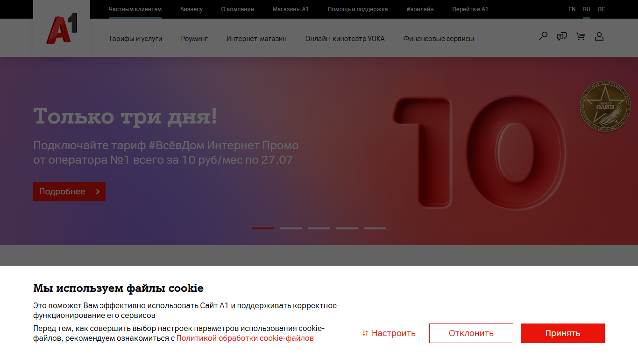Jump to the second carousel slide indicator
Viewport: 638px width, 358px height.
click(291, 228)
